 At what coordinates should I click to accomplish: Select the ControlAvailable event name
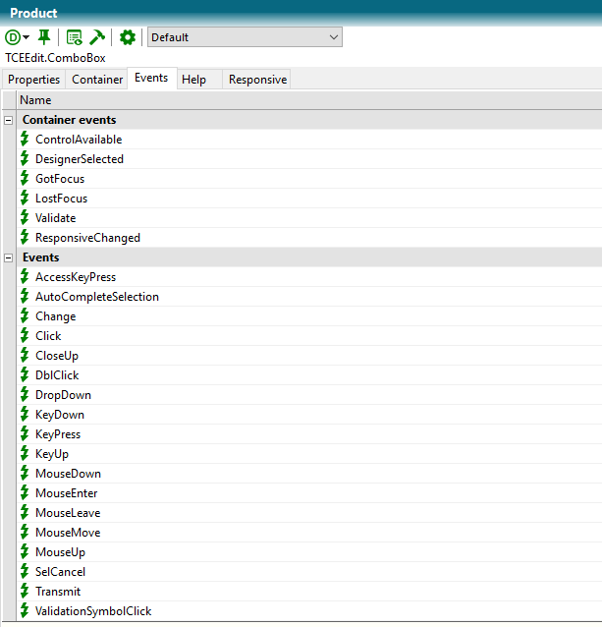[79, 140]
